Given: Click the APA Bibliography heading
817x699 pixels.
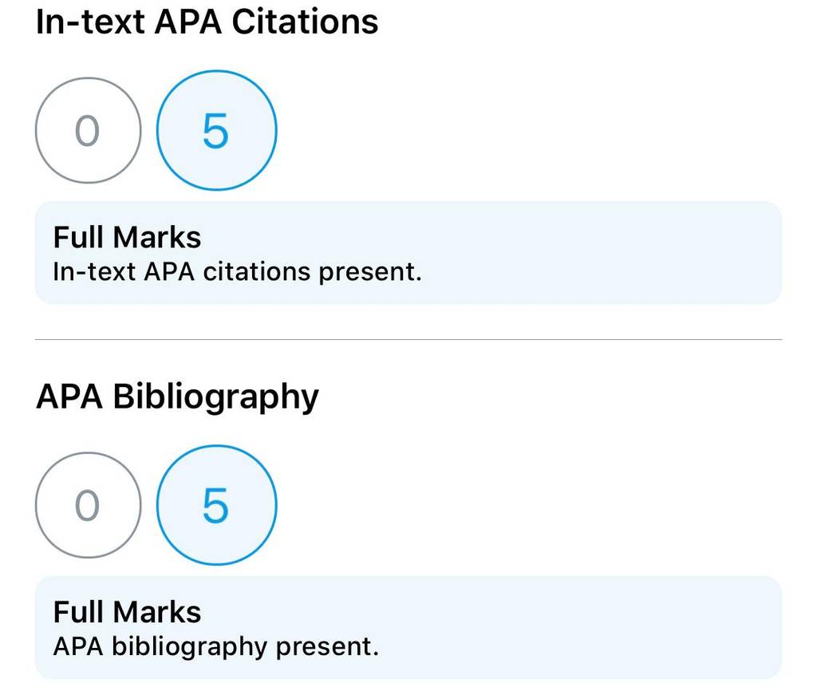Looking at the screenshot, I should 177,397.
